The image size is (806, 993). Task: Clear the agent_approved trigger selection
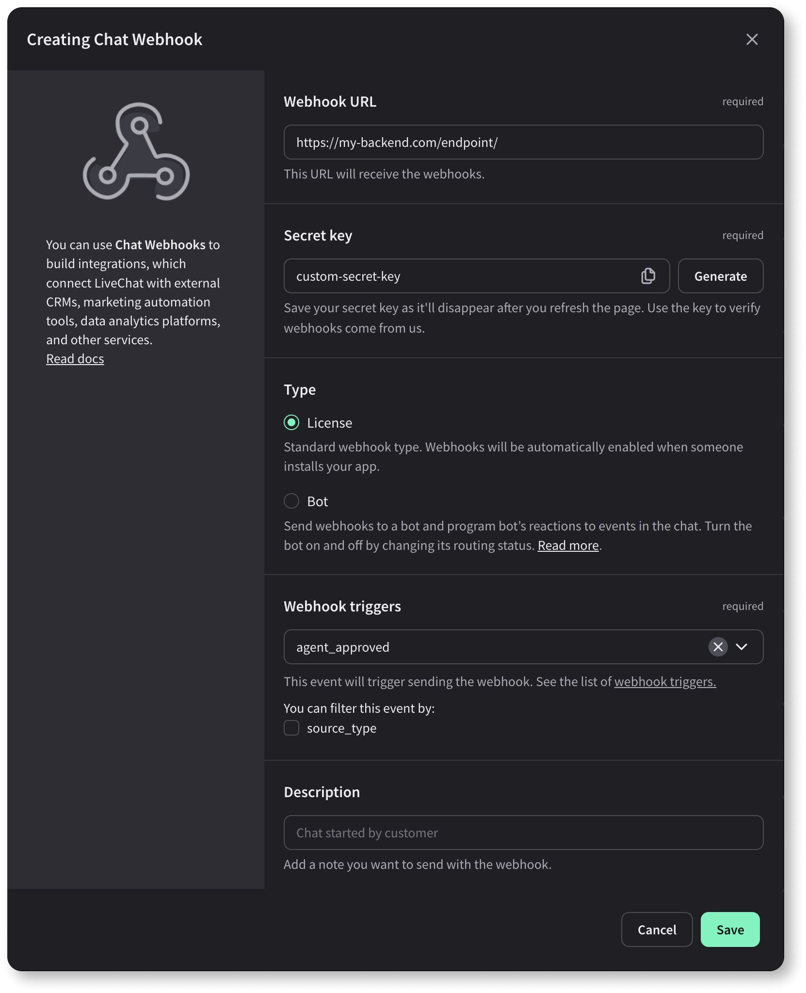[718, 647]
